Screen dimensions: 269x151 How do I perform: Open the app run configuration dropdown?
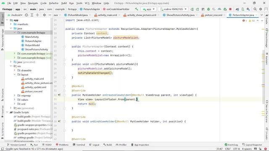(148, 9)
